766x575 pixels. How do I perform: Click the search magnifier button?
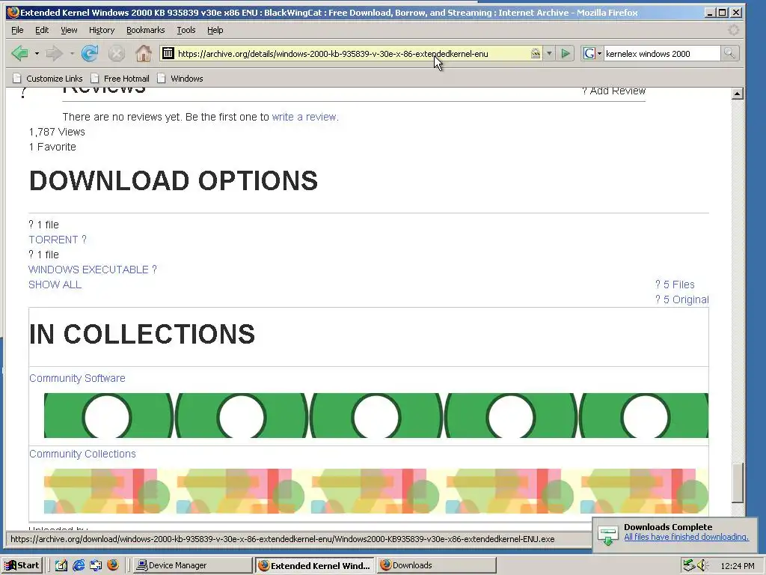[x=729, y=53]
